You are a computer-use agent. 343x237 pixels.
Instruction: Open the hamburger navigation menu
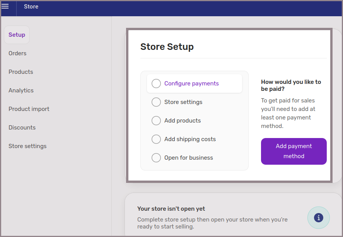[x=5, y=7]
